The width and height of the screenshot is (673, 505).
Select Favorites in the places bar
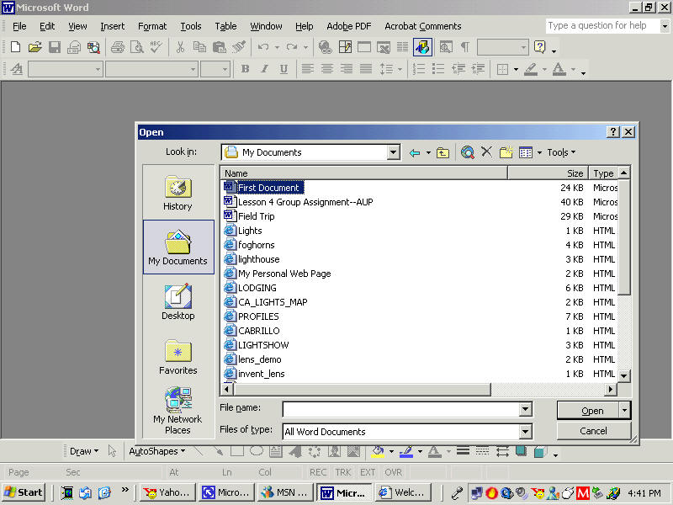click(x=178, y=357)
